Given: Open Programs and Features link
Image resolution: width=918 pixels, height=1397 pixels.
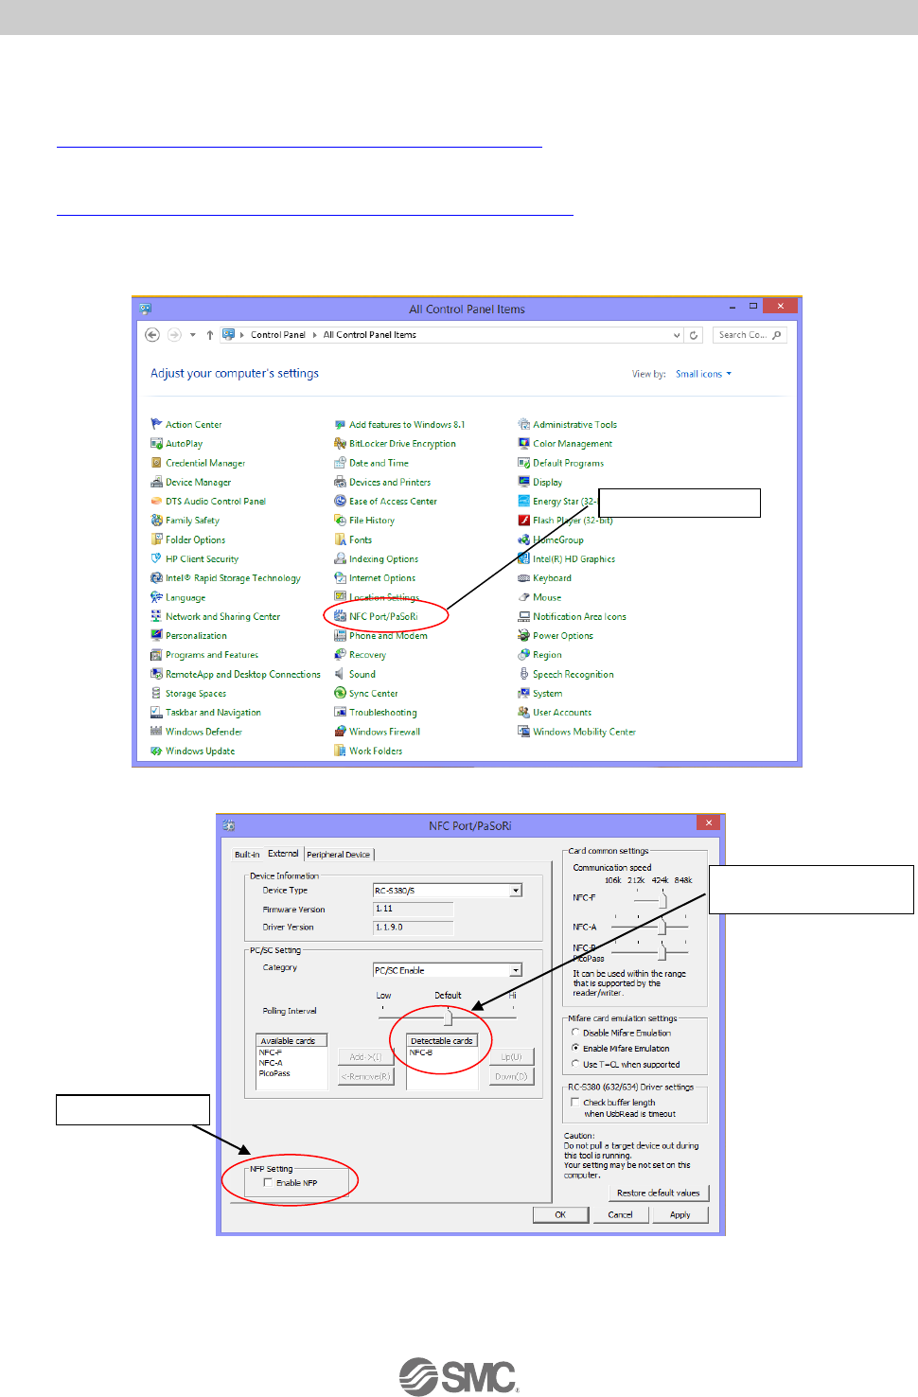Looking at the screenshot, I should (212, 655).
